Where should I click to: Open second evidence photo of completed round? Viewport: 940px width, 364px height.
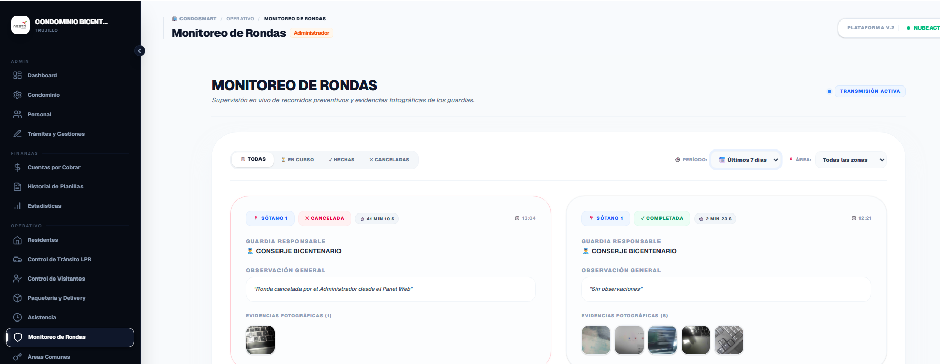(x=629, y=340)
